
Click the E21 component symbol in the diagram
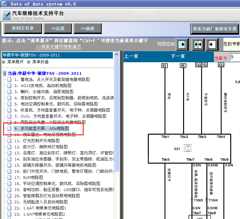(188, 148)
